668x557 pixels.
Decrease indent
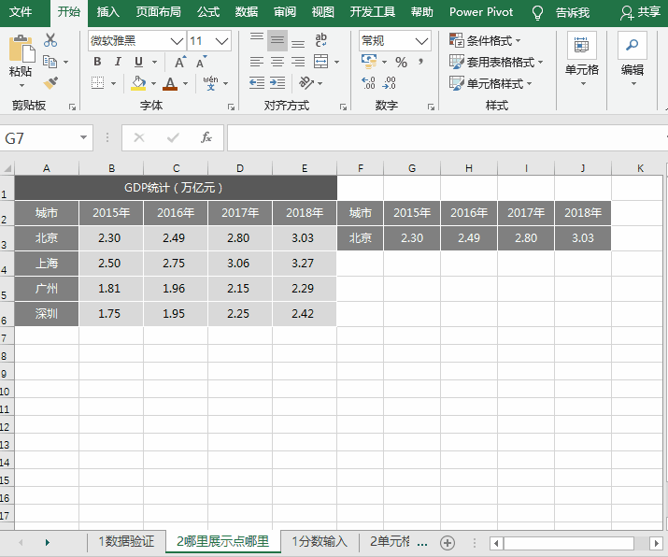tap(257, 82)
